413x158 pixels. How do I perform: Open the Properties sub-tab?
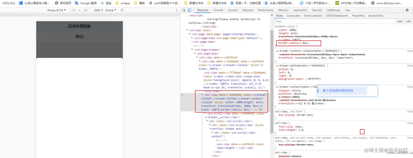coord(358,16)
